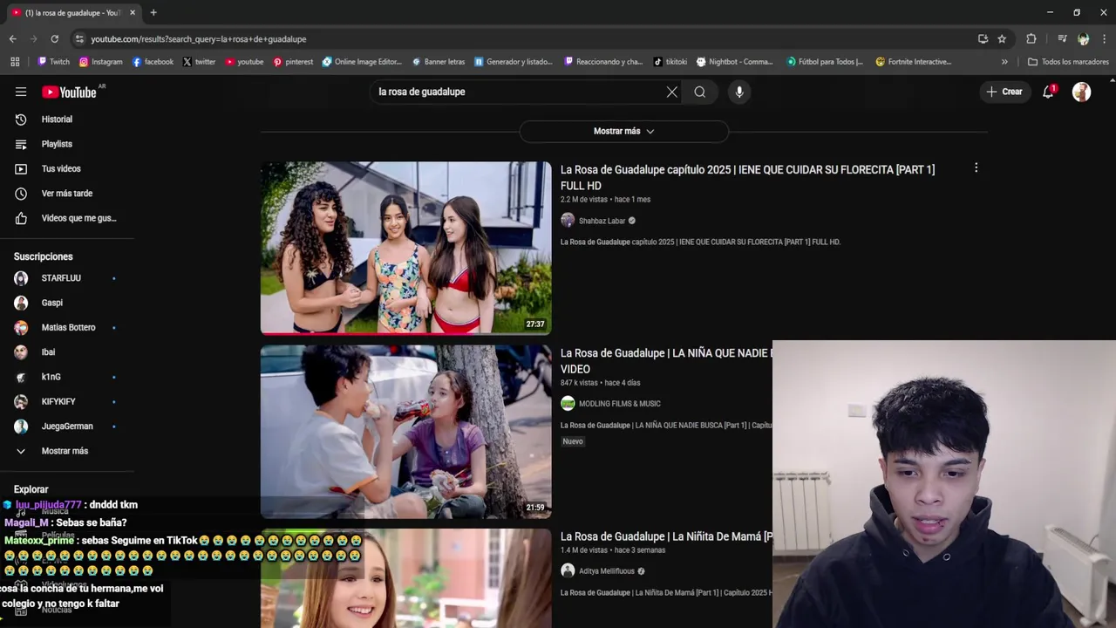The width and height of the screenshot is (1116, 628).
Task: Open Todos los marcadores folder
Action: [1068, 62]
